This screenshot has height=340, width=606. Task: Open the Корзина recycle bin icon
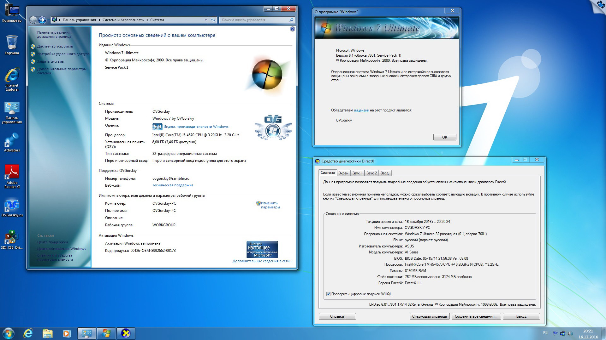point(12,45)
